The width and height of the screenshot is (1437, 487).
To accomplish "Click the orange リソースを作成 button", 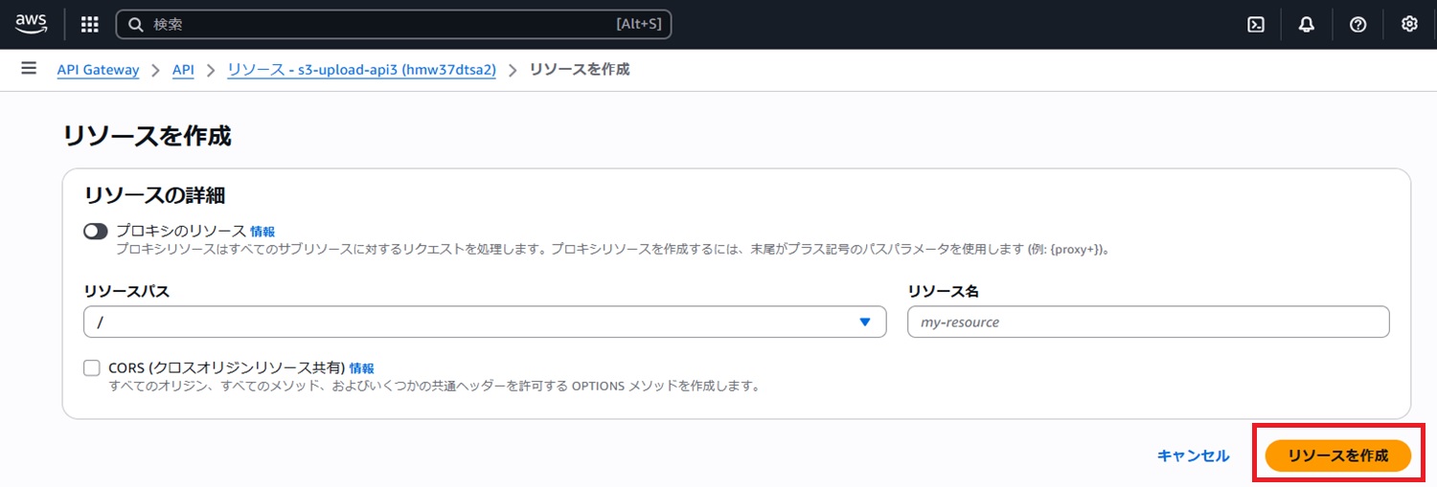I will coord(1338,456).
